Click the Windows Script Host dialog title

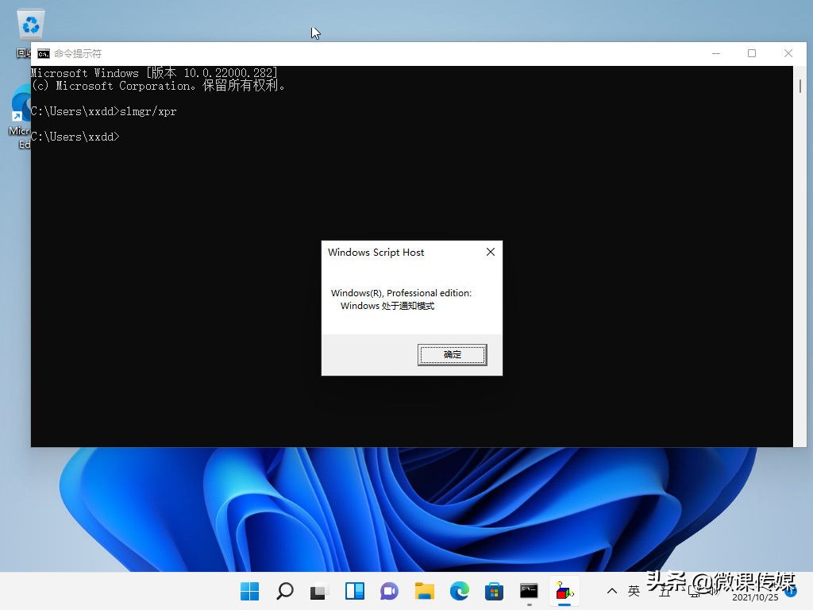tap(376, 253)
